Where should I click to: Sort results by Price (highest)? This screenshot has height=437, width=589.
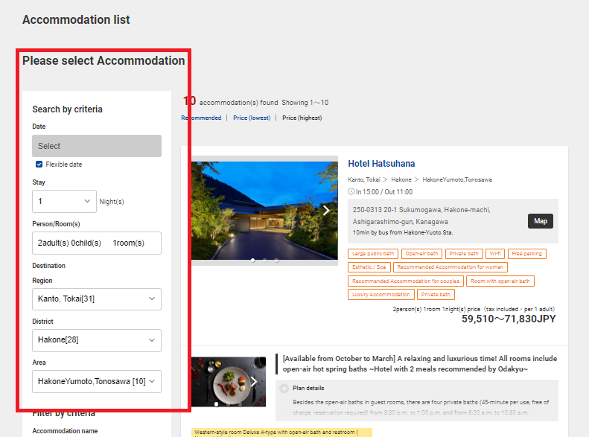tap(302, 118)
